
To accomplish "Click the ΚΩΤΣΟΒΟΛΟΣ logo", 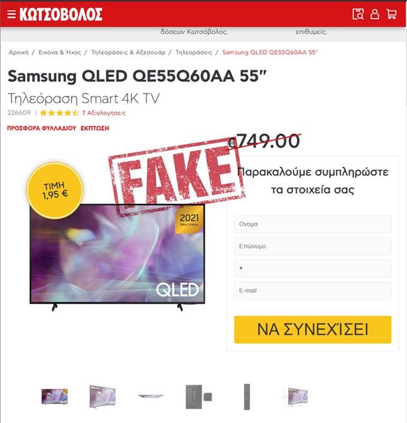I will 61,14.
